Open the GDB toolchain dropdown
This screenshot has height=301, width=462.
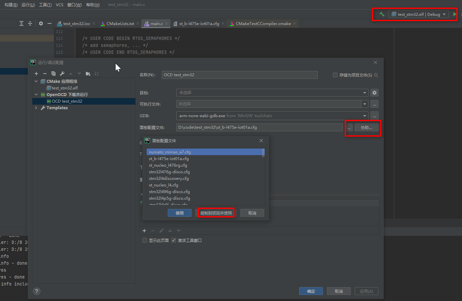(272, 116)
